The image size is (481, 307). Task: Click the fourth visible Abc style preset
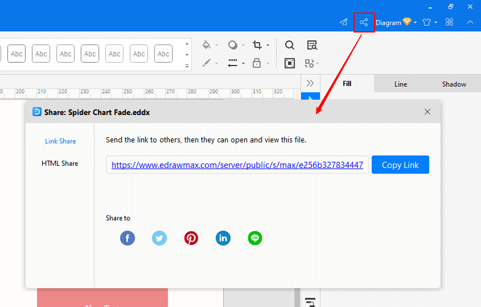click(x=90, y=54)
